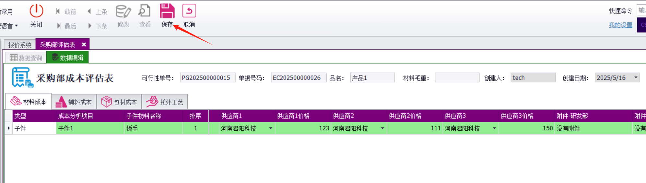The width and height of the screenshot is (646, 183).
Task: Go to next record (下条)
Action: (97, 26)
